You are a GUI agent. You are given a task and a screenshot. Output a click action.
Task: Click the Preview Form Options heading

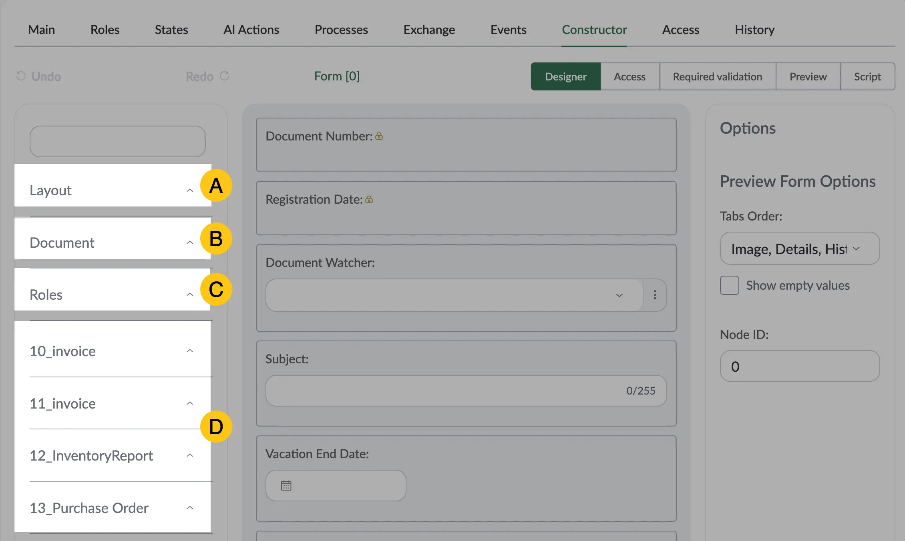(x=798, y=181)
